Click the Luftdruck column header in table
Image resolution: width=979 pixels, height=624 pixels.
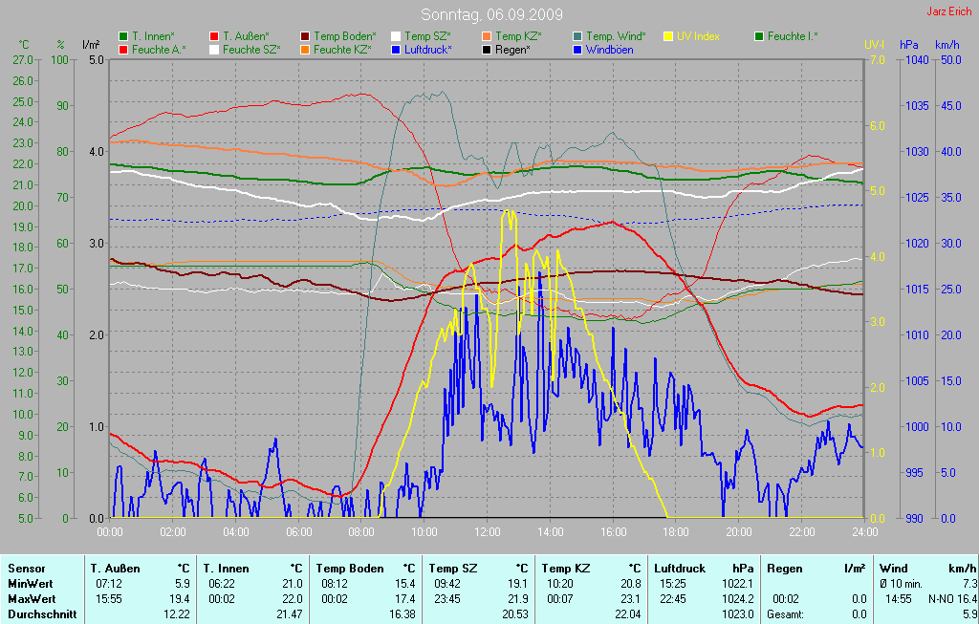coord(680,569)
